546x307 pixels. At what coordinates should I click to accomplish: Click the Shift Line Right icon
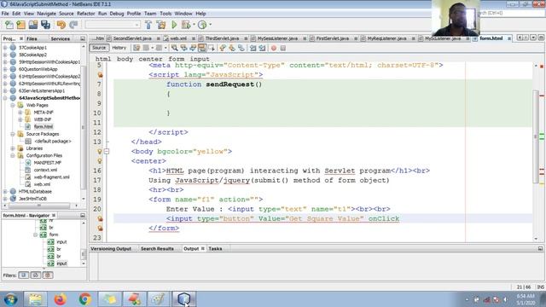click(262, 48)
